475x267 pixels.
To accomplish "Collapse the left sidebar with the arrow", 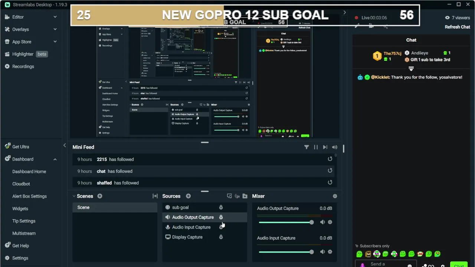I will click(x=65, y=145).
